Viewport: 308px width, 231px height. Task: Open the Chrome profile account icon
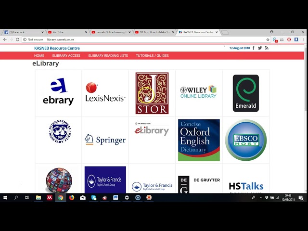click(x=271, y=32)
